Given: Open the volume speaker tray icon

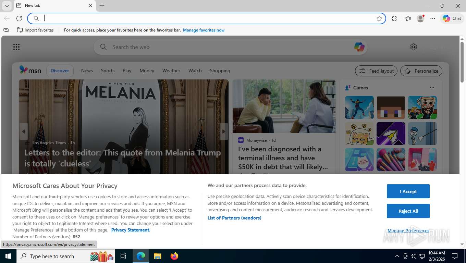Looking at the screenshot, I should pos(414,256).
